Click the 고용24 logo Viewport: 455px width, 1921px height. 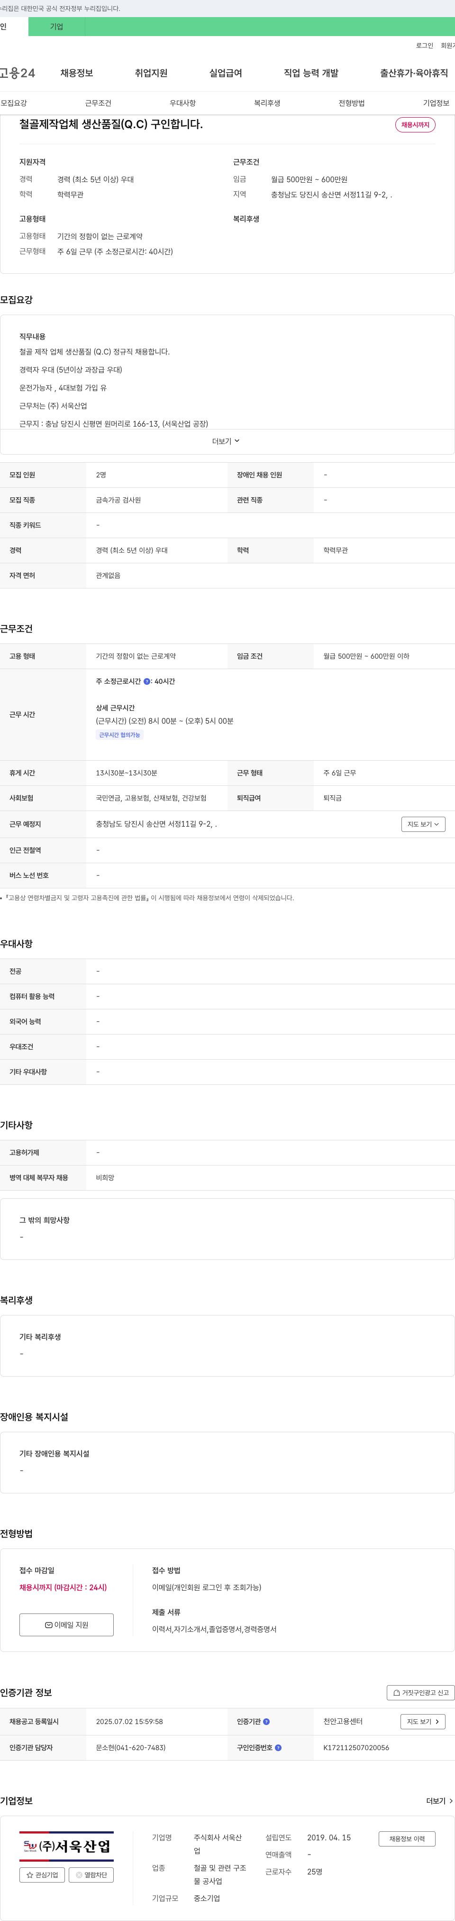(17, 73)
